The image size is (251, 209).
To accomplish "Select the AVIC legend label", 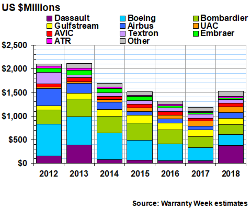I will point(64,33).
